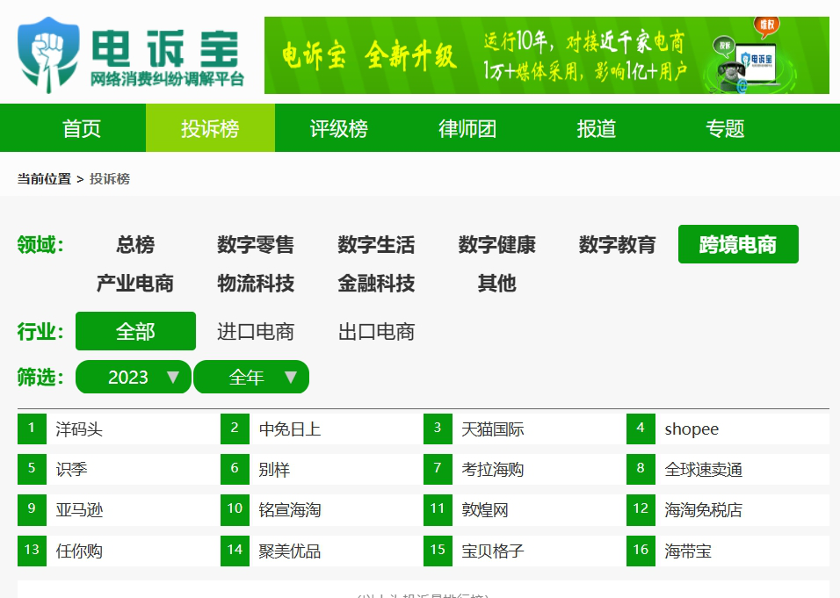Select the 产业电商 field filter
Viewport: 840px width, 598px height.
point(135,284)
